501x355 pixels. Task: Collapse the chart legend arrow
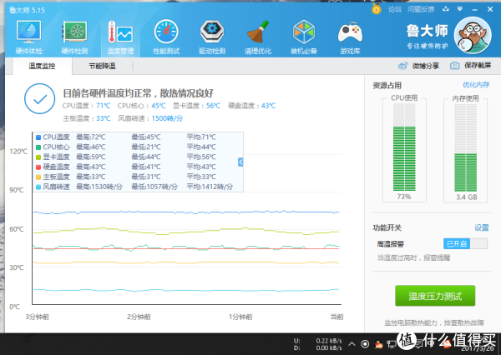tap(240, 162)
